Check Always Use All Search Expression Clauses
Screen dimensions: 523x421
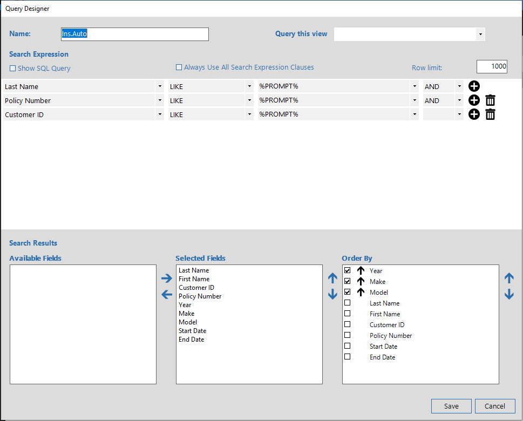(x=179, y=67)
